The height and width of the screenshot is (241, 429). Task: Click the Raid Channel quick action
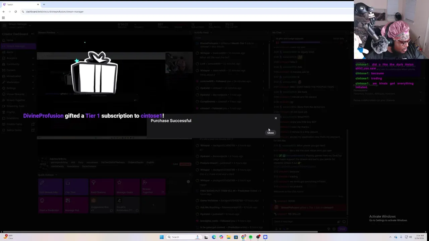[102, 187]
